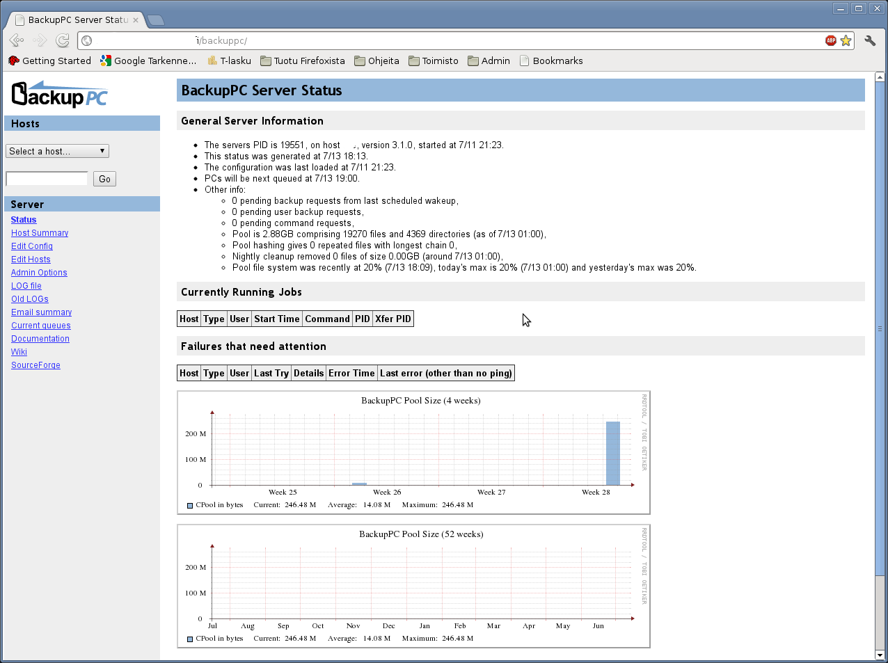888x663 pixels.
Task: Click the Start Time column header
Action: [x=277, y=319]
